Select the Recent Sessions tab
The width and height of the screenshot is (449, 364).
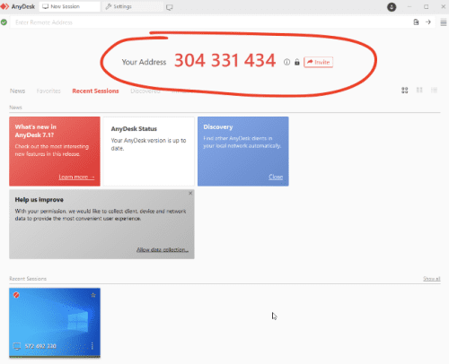[x=95, y=91]
